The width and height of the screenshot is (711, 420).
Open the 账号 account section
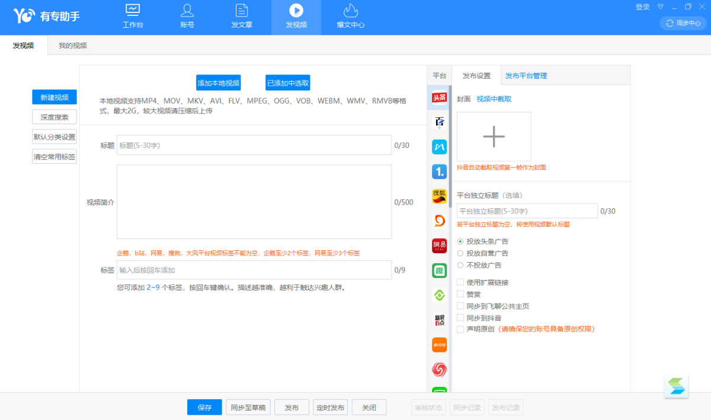187,17
